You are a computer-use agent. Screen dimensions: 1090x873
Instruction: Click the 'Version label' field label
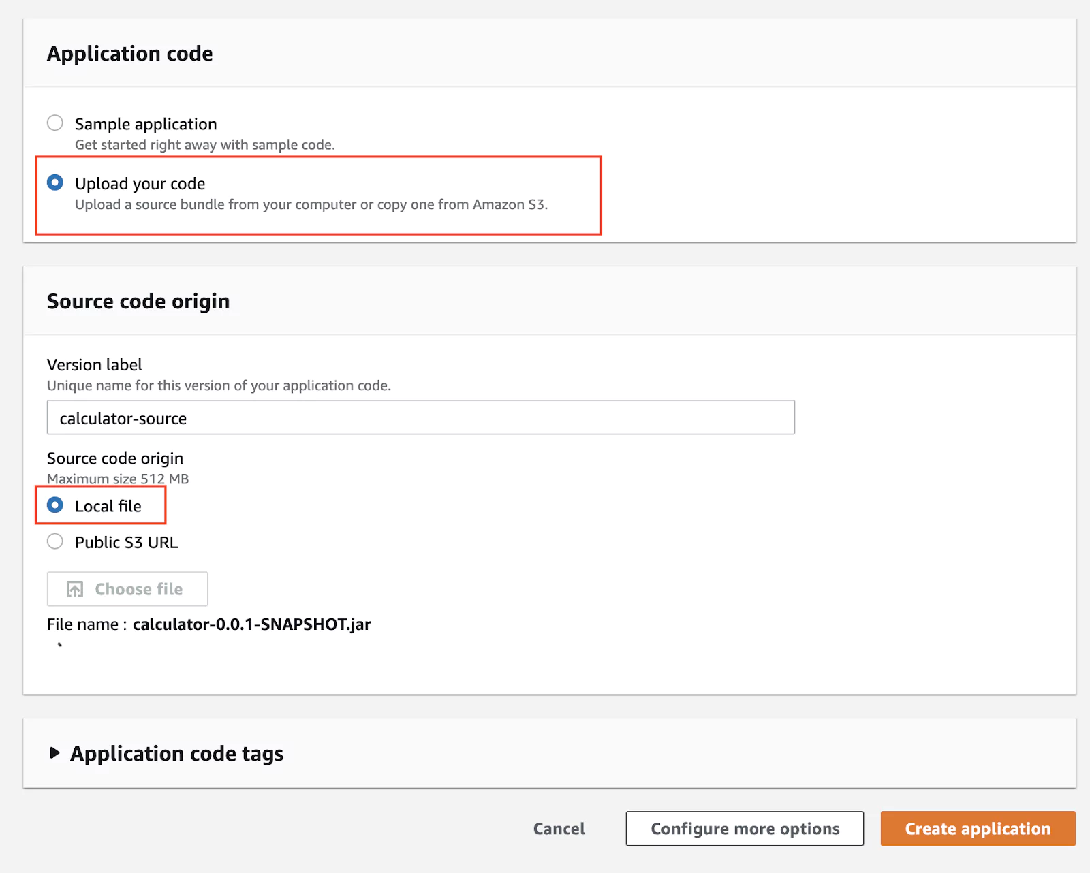[x=95, y=365]
